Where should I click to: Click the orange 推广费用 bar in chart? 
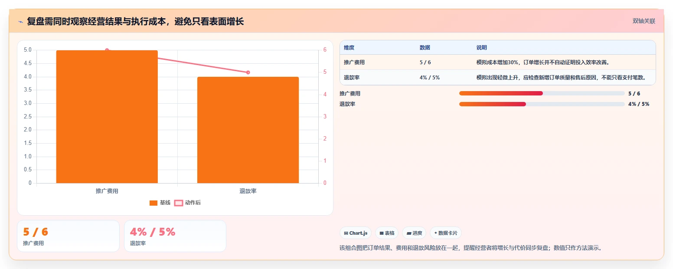[x=107, y=117]
